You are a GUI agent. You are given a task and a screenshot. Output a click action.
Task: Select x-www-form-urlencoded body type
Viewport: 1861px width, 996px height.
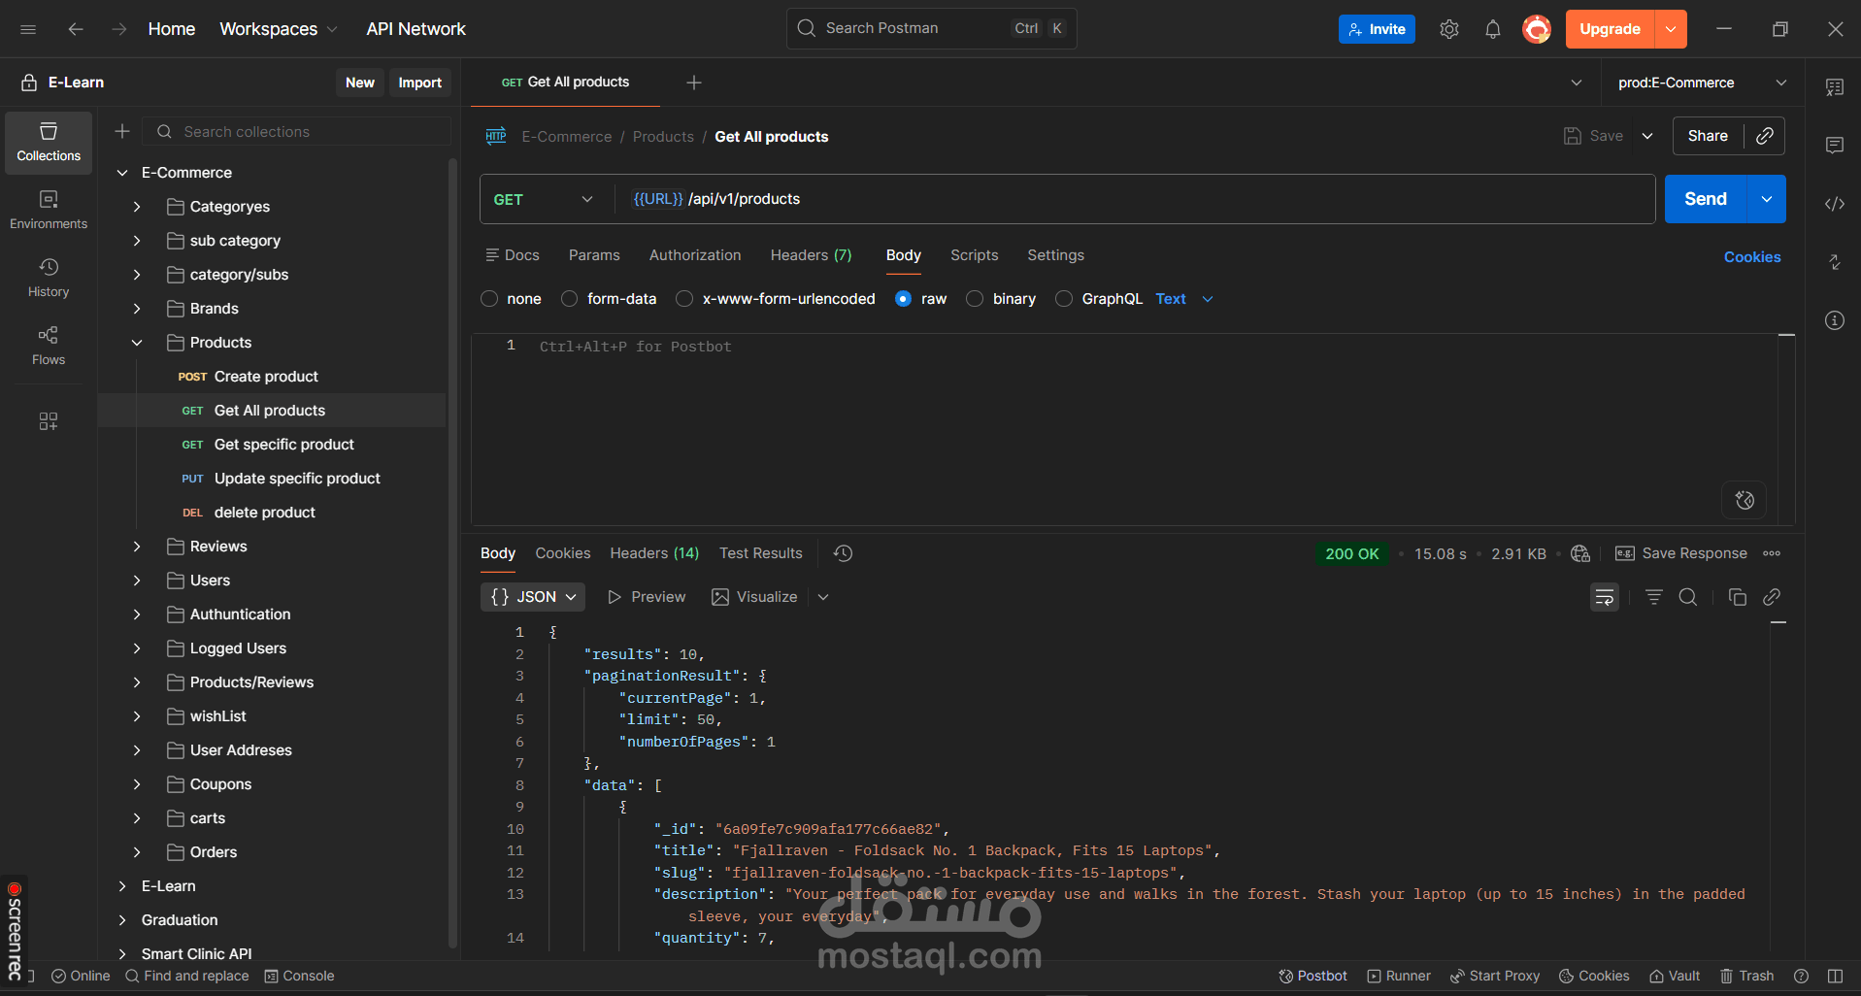tap(684, 299)
